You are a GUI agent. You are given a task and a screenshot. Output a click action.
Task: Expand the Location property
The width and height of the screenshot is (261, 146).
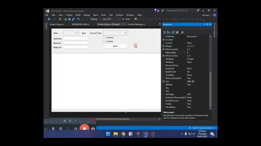tap(164, 40)
